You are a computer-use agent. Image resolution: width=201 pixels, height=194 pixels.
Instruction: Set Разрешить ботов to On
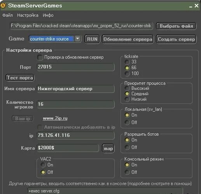[x=127, y=140]
